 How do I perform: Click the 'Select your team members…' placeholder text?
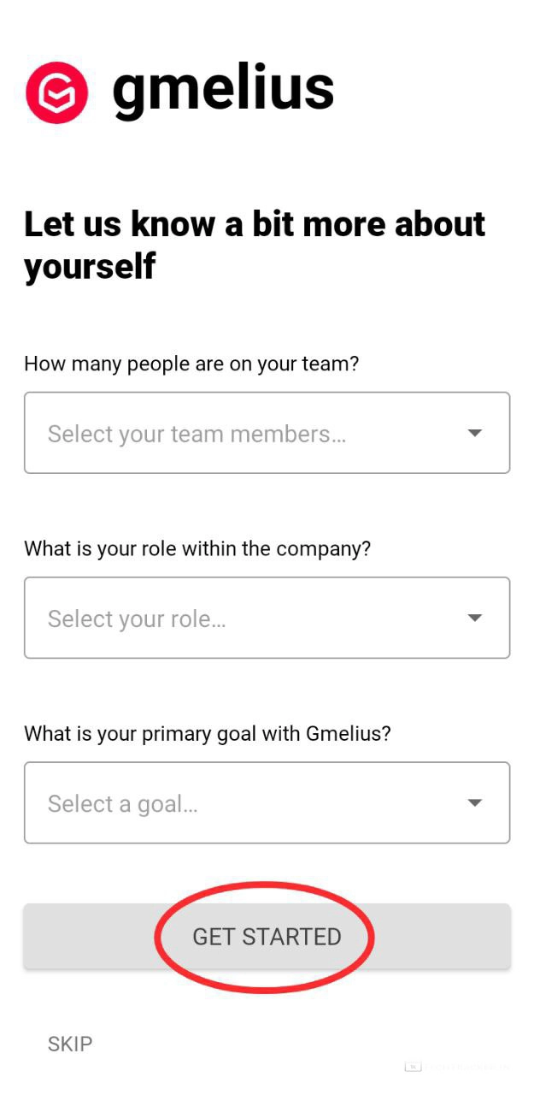[x=197, y=434]
